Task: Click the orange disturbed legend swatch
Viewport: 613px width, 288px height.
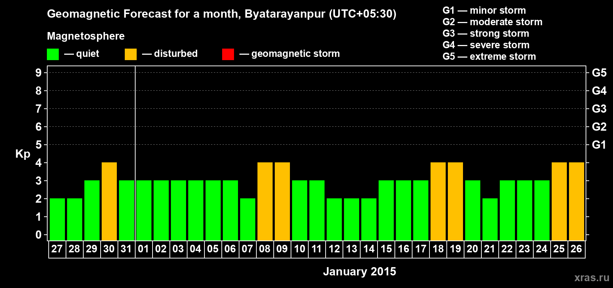Action: 131,54
